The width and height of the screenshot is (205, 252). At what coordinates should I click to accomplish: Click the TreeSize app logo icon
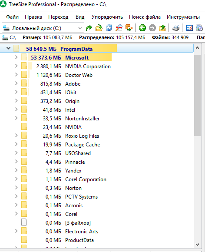3,4
